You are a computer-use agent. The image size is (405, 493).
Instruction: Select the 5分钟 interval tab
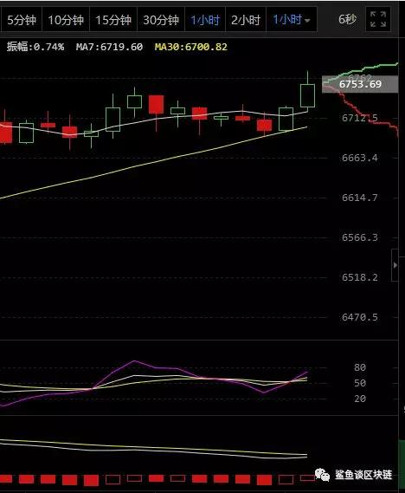point(22,20)
